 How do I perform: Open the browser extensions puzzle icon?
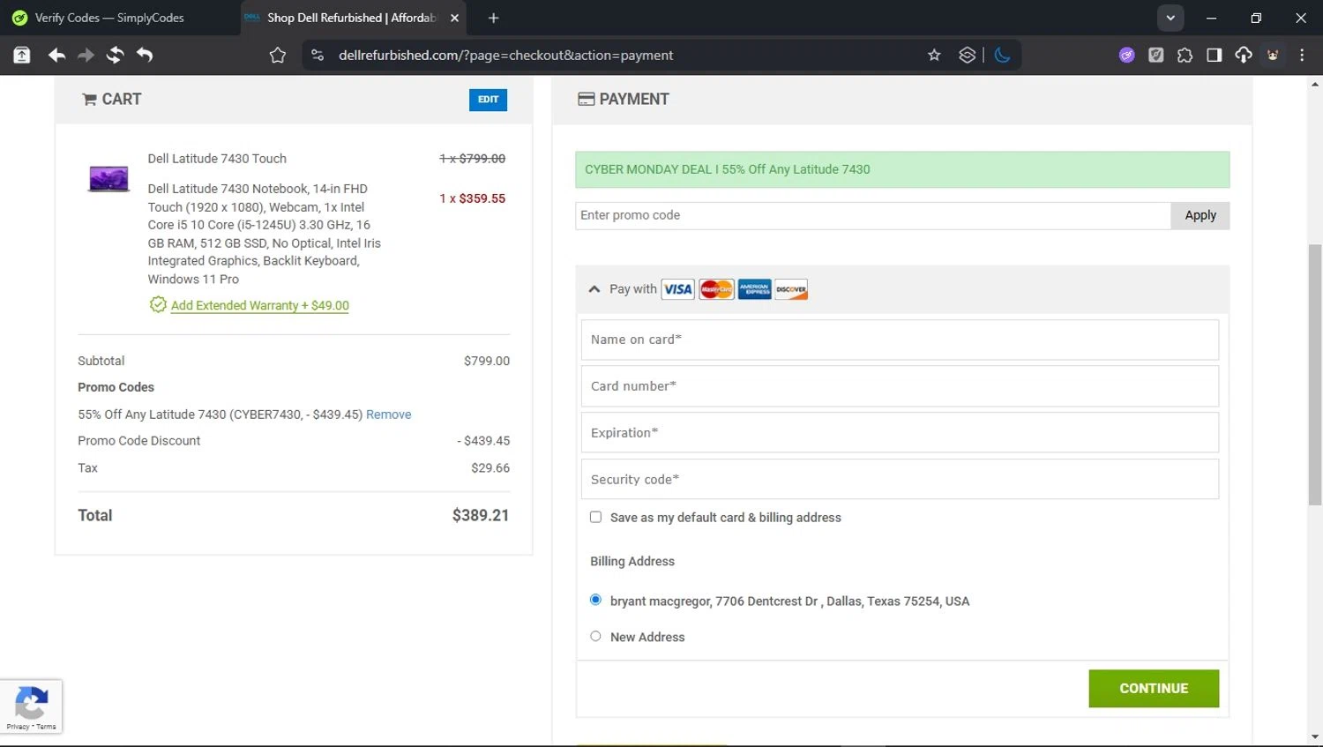pyautogui.click(x=1185, y=56)
